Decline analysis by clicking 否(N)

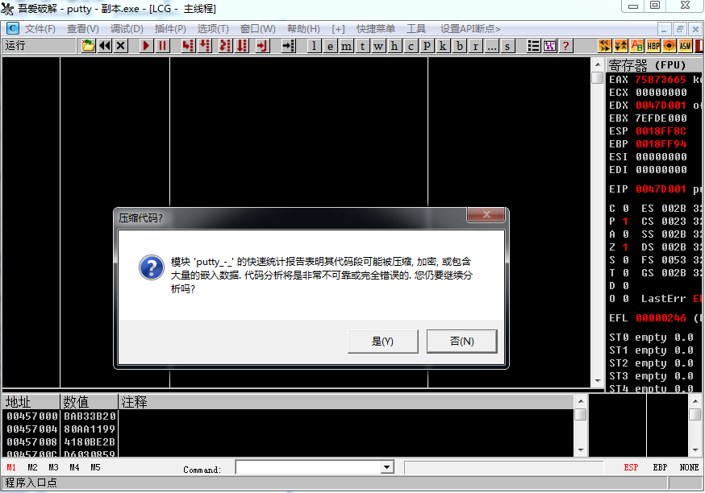[461, 342]
